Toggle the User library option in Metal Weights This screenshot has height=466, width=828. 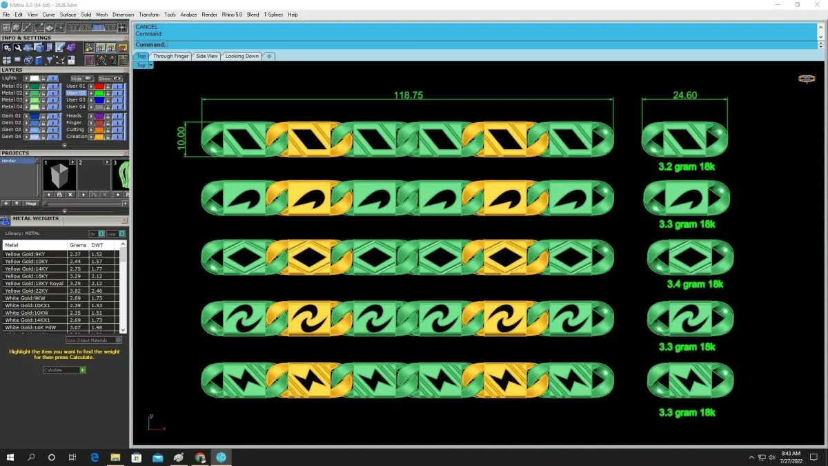(116, 234)
